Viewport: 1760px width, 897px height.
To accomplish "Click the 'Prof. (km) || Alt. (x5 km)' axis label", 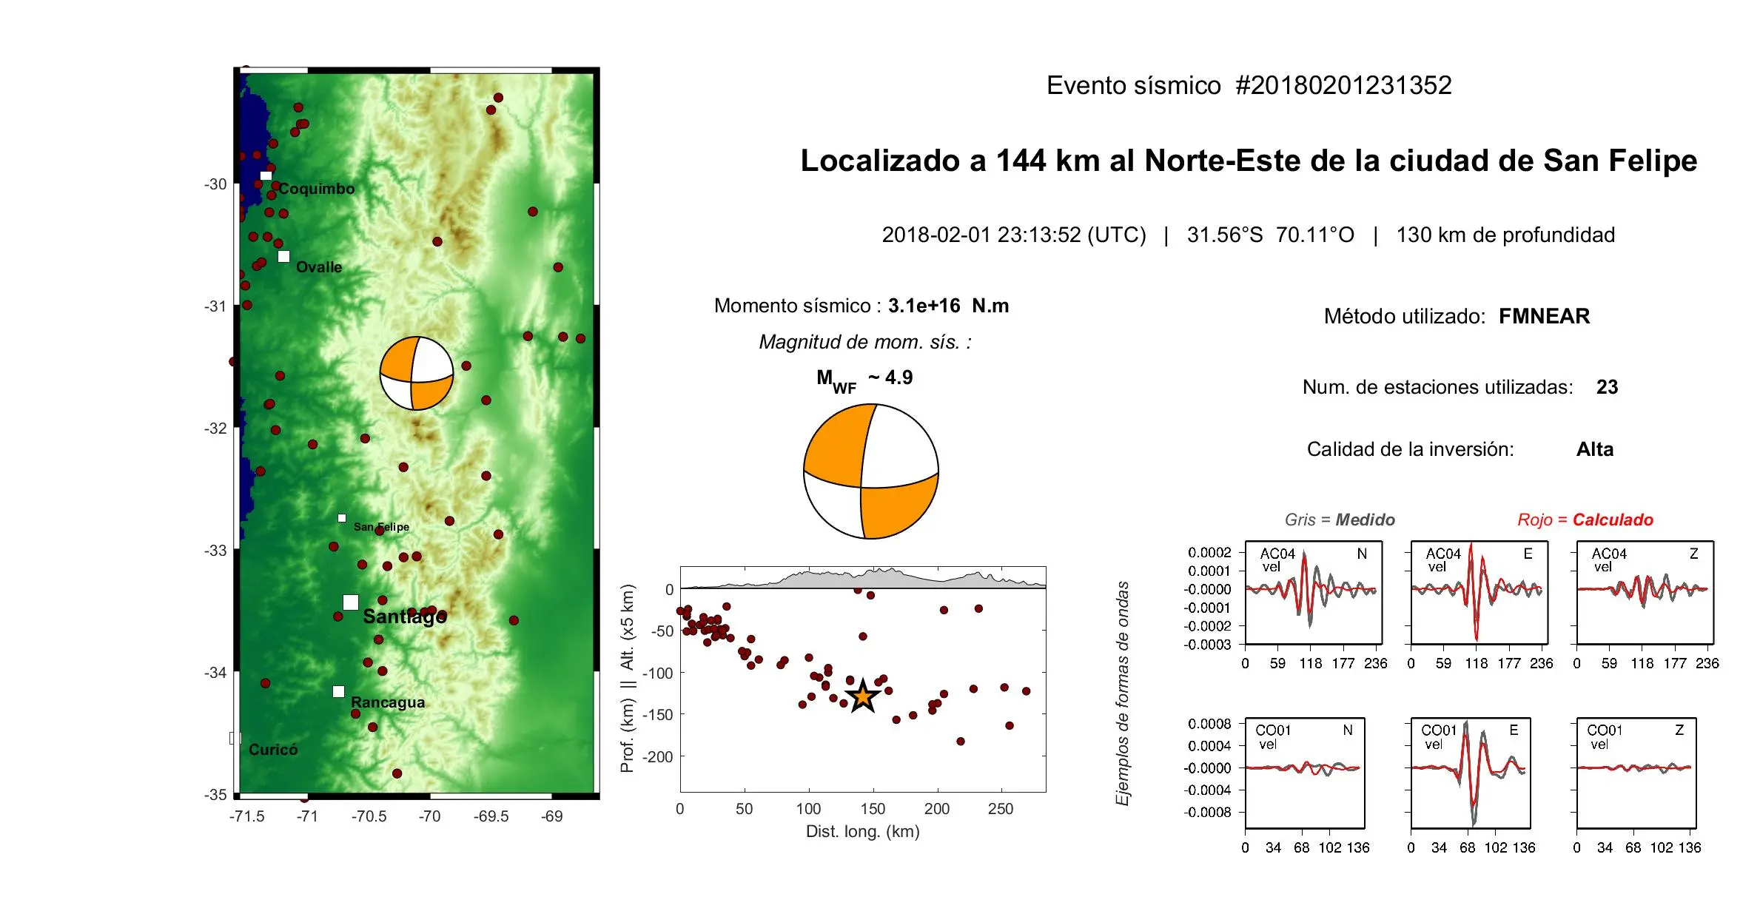I will click(628, 679).
